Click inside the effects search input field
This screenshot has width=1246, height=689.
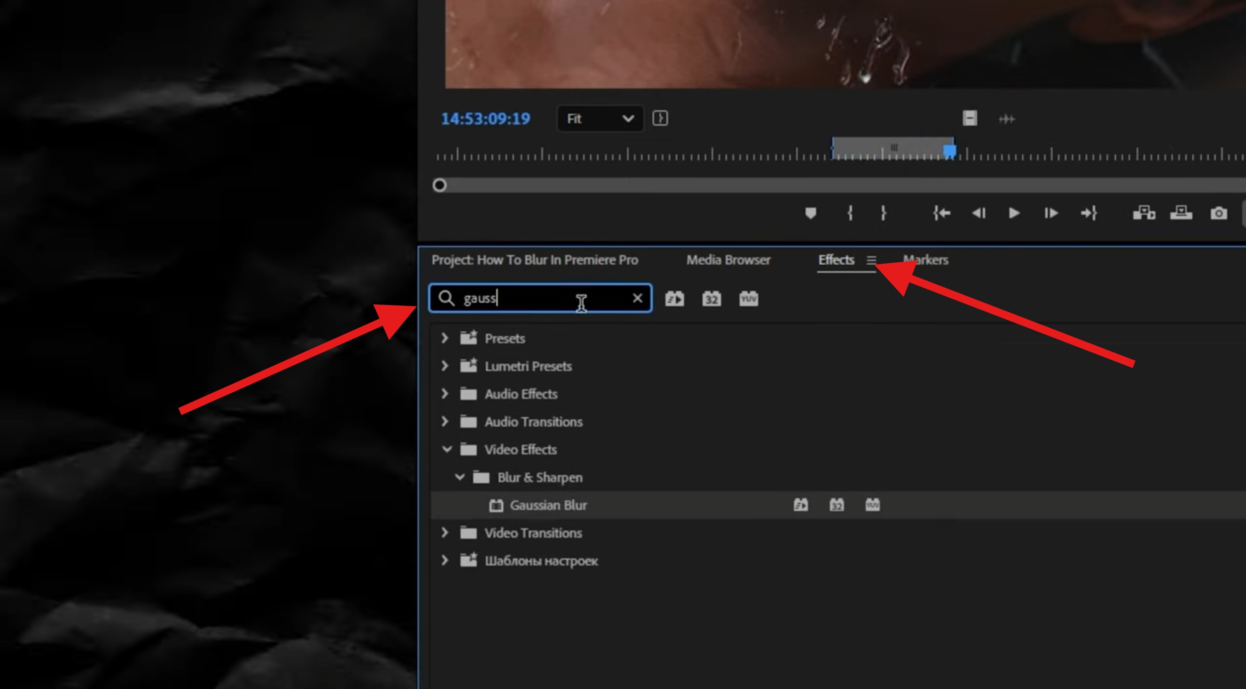click(x=532, y=298)
